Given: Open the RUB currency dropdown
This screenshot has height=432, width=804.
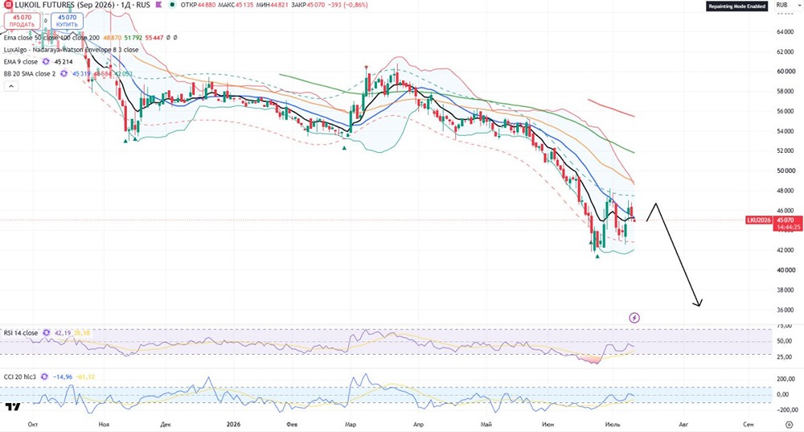Looking at the screenshot, I should 782,5.
